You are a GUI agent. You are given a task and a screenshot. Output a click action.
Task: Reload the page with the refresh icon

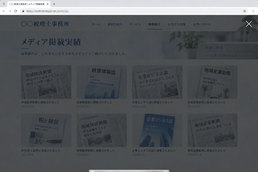click(x=16, y=11)
